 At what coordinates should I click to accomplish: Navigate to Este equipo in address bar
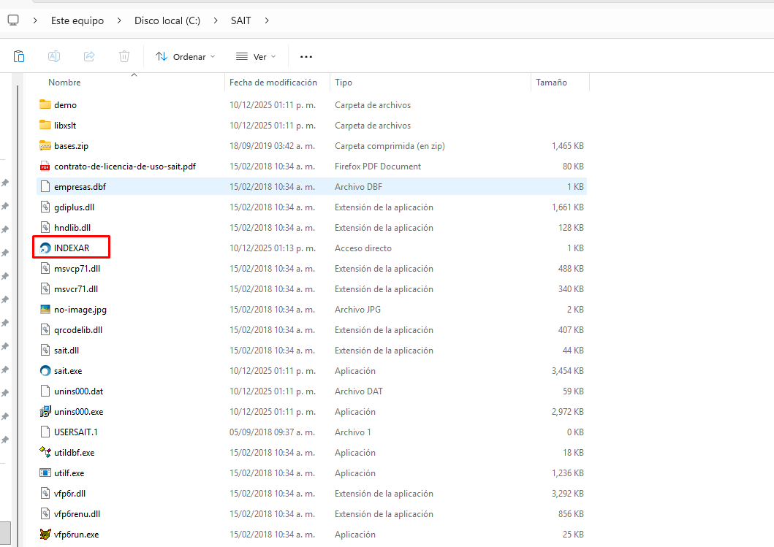77,20
